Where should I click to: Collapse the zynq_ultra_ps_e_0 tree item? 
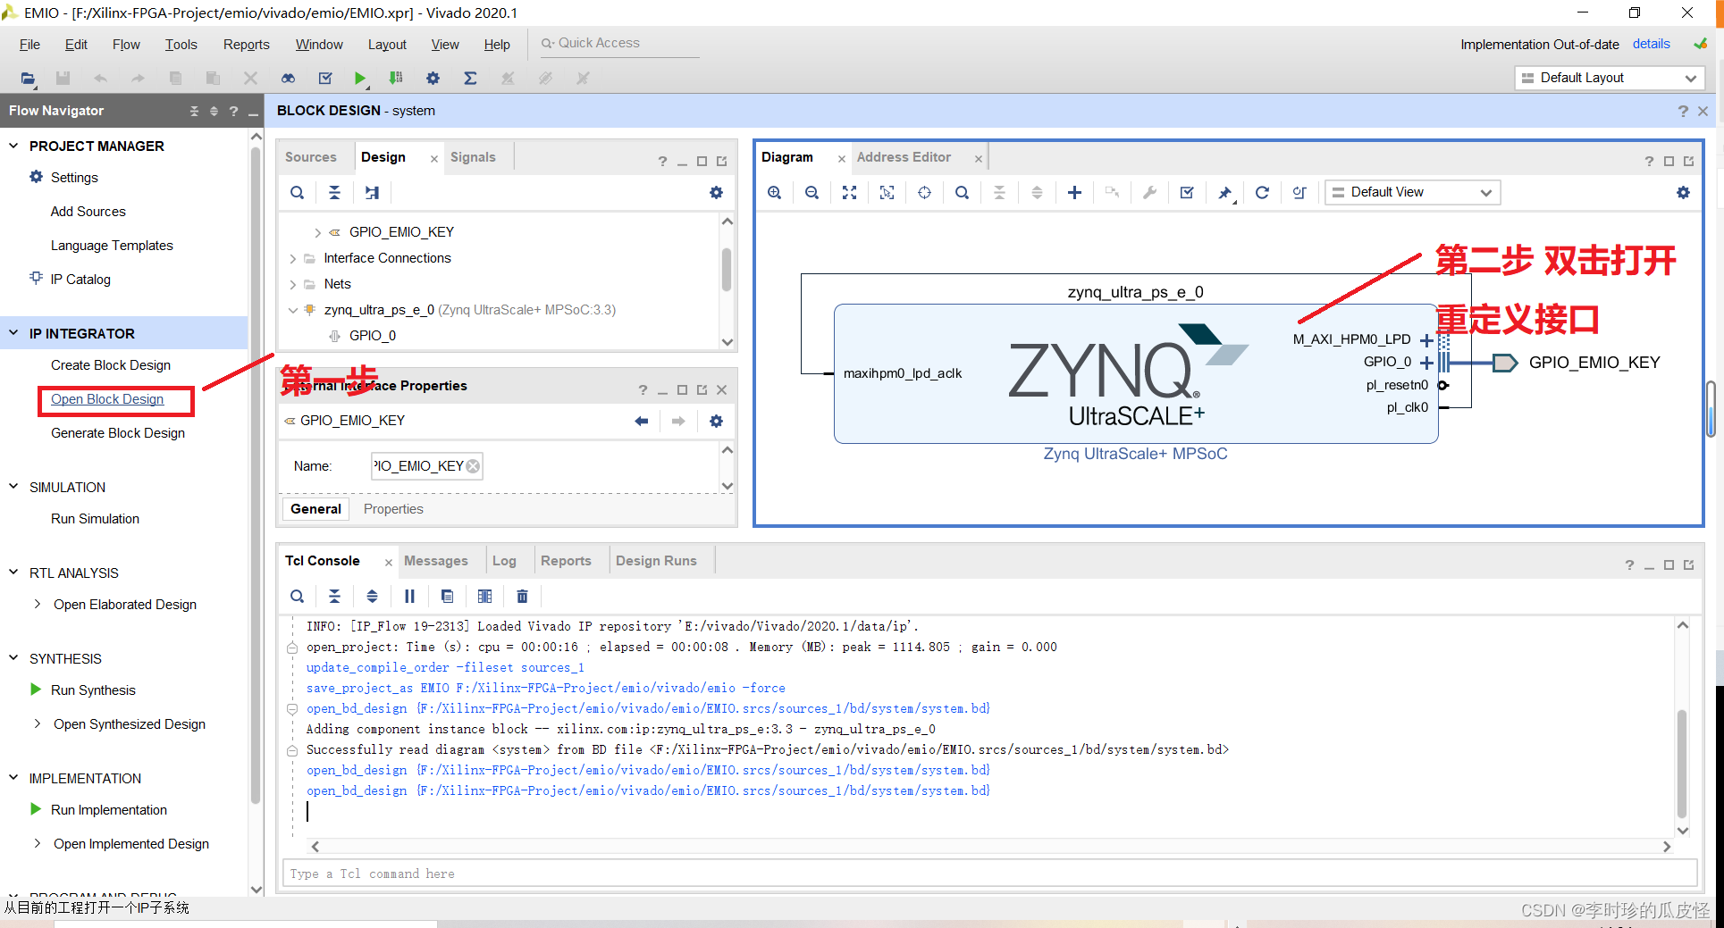(x=292, y=310)
